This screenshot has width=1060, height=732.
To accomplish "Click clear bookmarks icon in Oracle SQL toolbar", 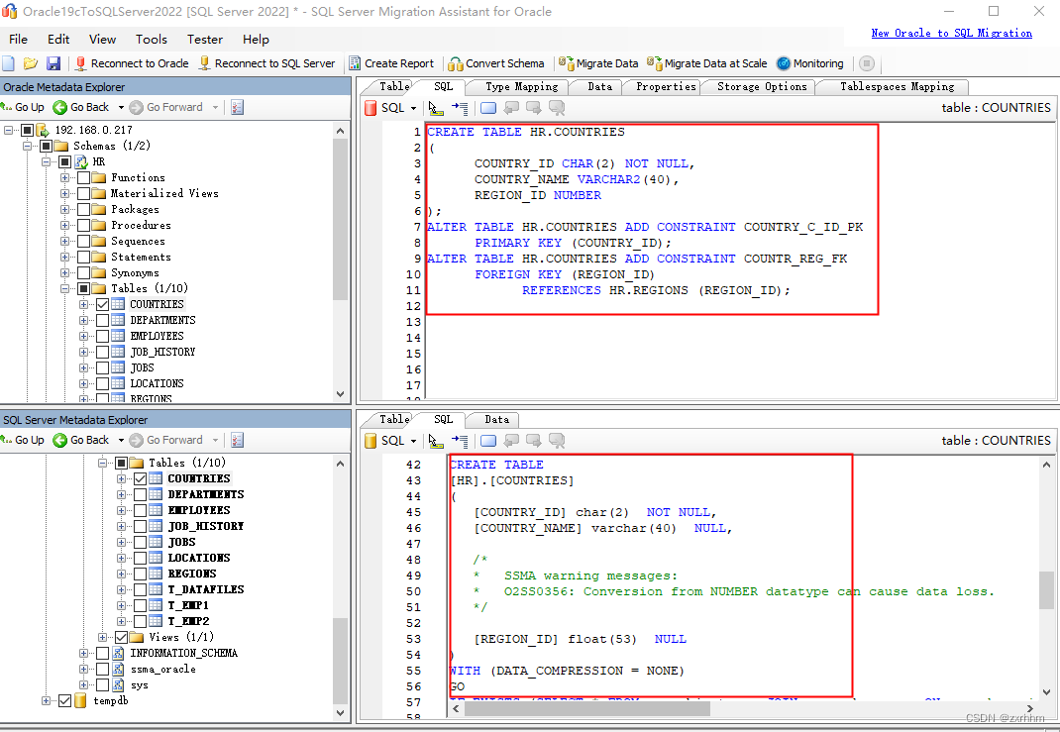I will pyautogui.click(x=557, y=108).
